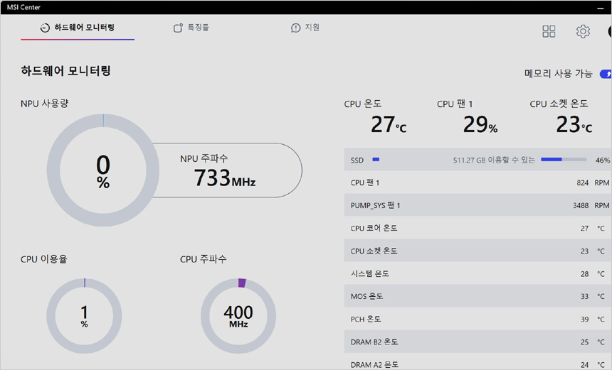Click the CPU 이용율 label

tap(44, 259)
